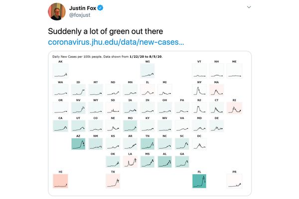The width and height of the screenshot is (299, 199).
Task: Click the tweet text 'Suddenly a lot of green'
Action: click(89, 31)
